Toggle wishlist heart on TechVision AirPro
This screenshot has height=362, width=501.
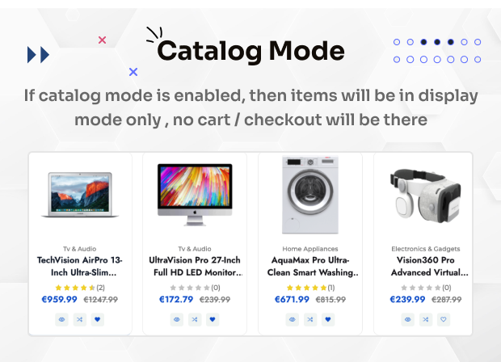click(98, 319)
